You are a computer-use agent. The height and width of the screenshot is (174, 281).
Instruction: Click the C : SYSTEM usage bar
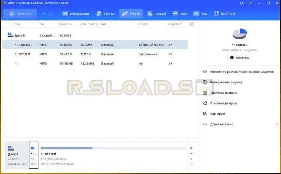pyautogui.click(x=113, y=148)
